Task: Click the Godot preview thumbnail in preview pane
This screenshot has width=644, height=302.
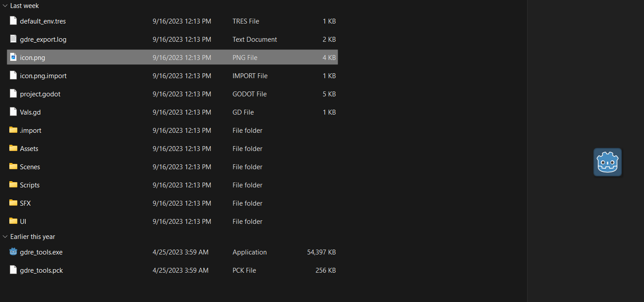Action: coord(608,162)
